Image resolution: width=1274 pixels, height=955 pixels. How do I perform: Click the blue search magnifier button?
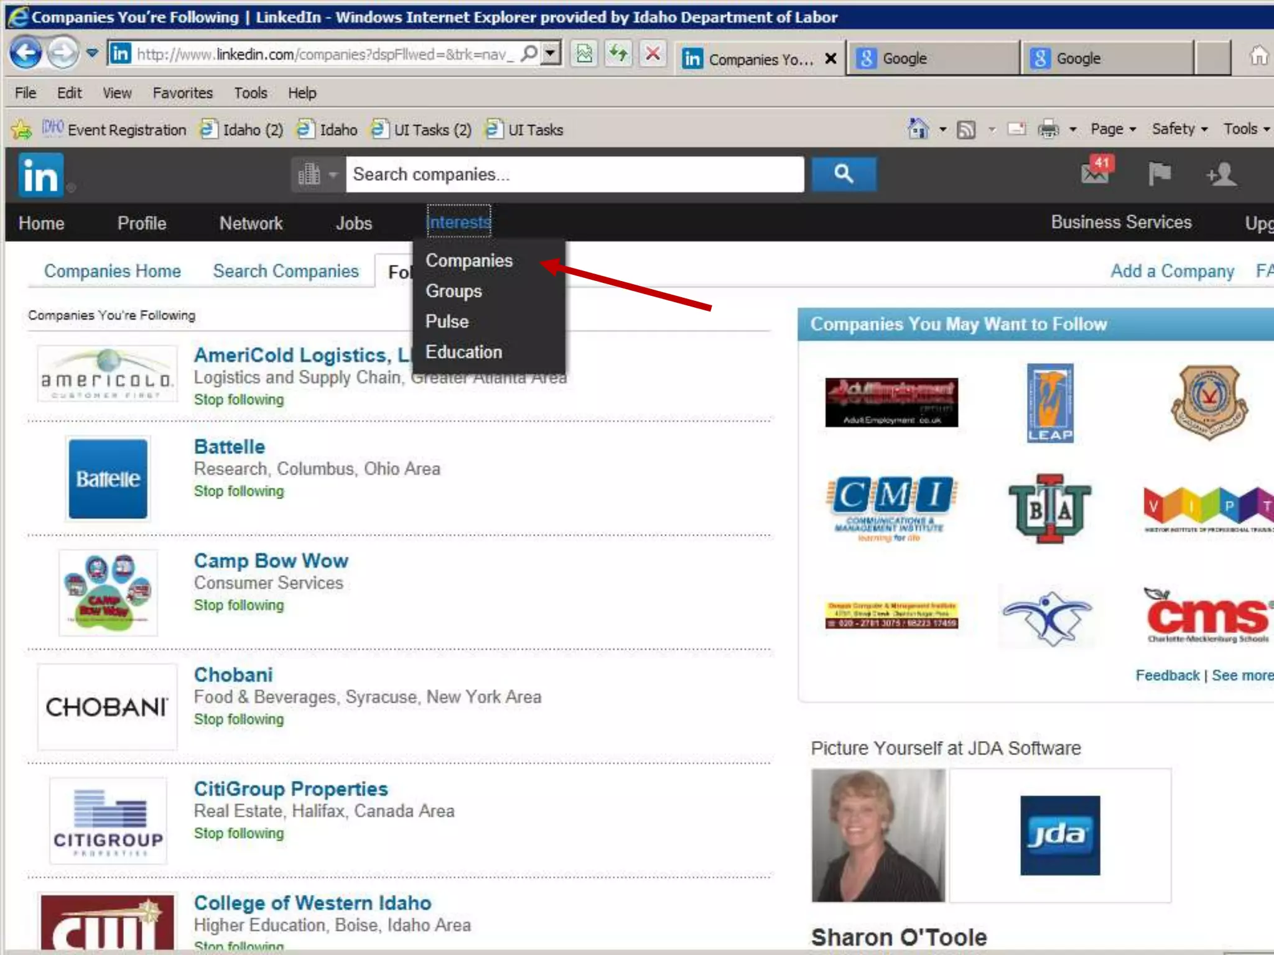pyautogui.click(x=844, y=174)
